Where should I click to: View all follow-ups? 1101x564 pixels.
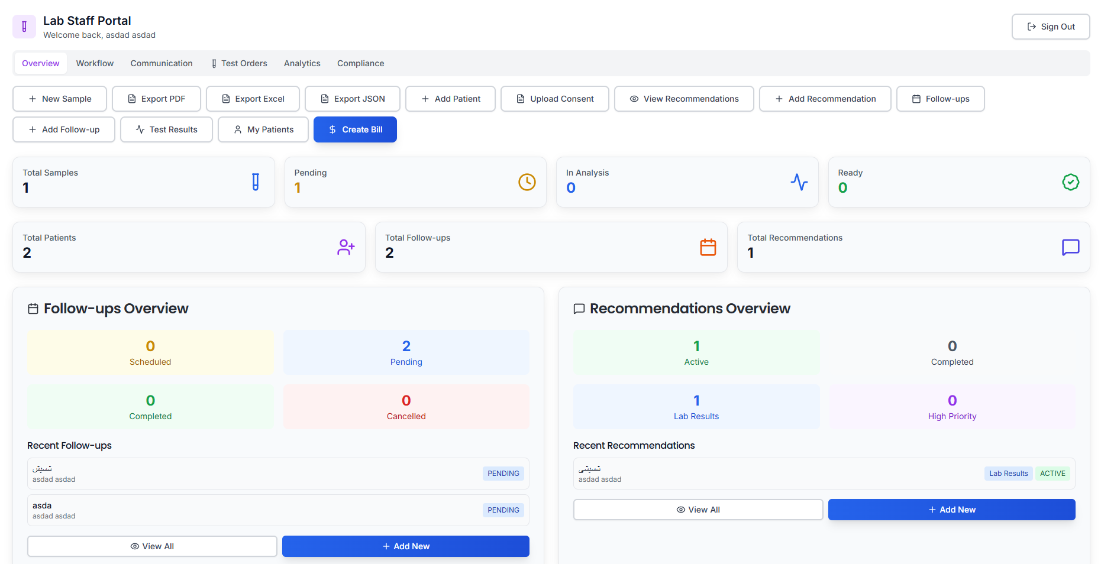click(x=152, y=546)
